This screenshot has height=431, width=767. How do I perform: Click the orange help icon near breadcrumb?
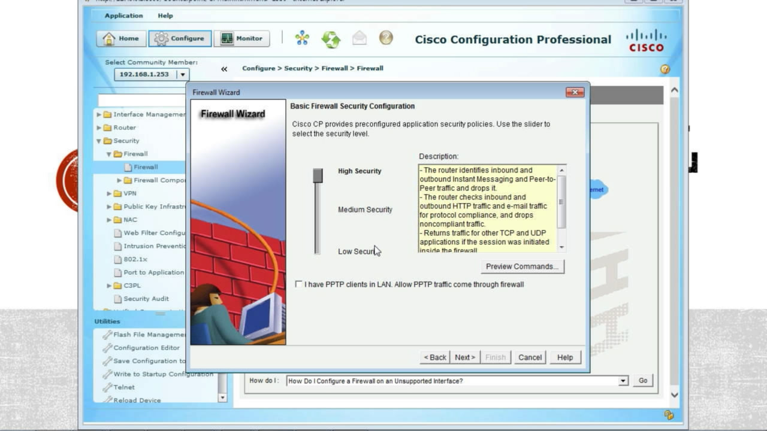665,69
